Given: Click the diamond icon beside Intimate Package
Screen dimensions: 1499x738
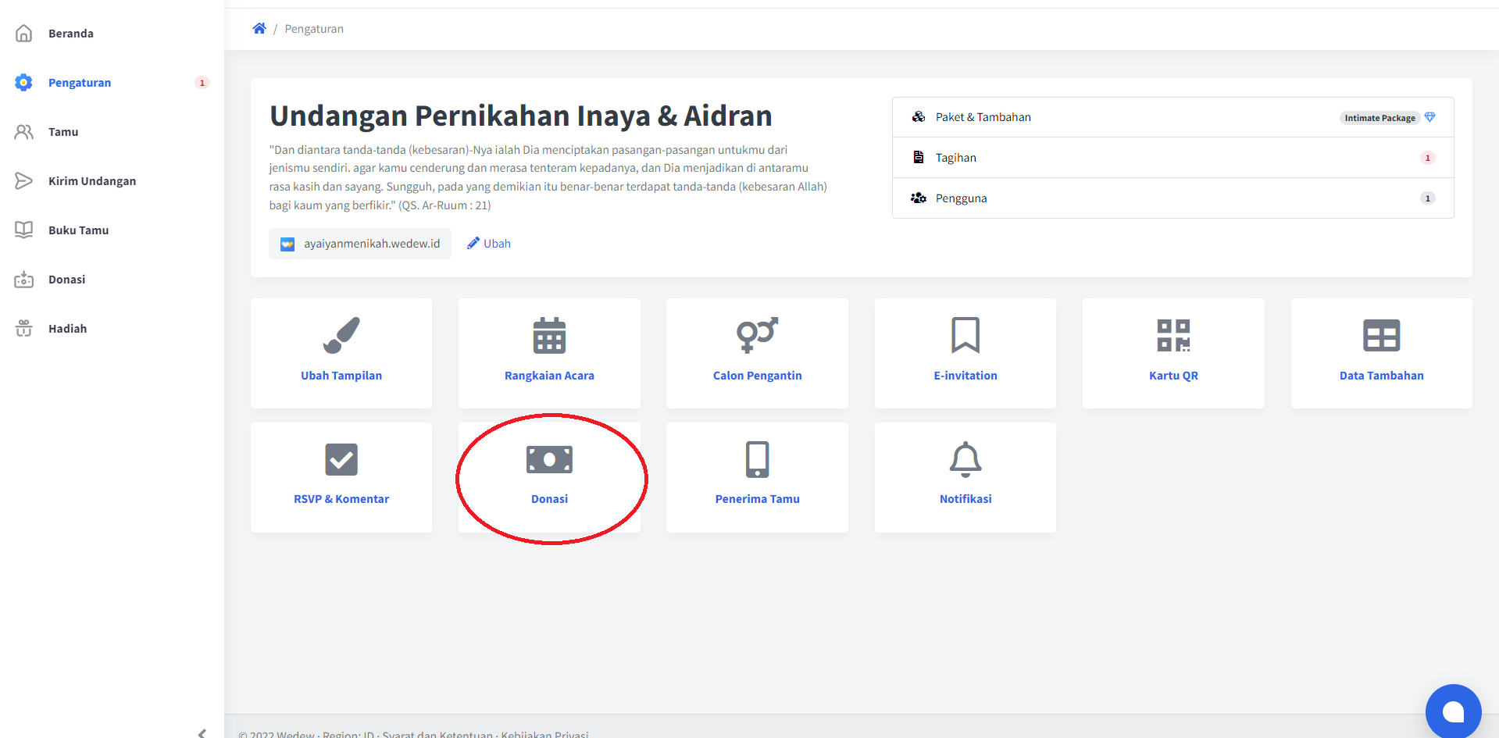Looking at the screenshot, I should 1429,117.
